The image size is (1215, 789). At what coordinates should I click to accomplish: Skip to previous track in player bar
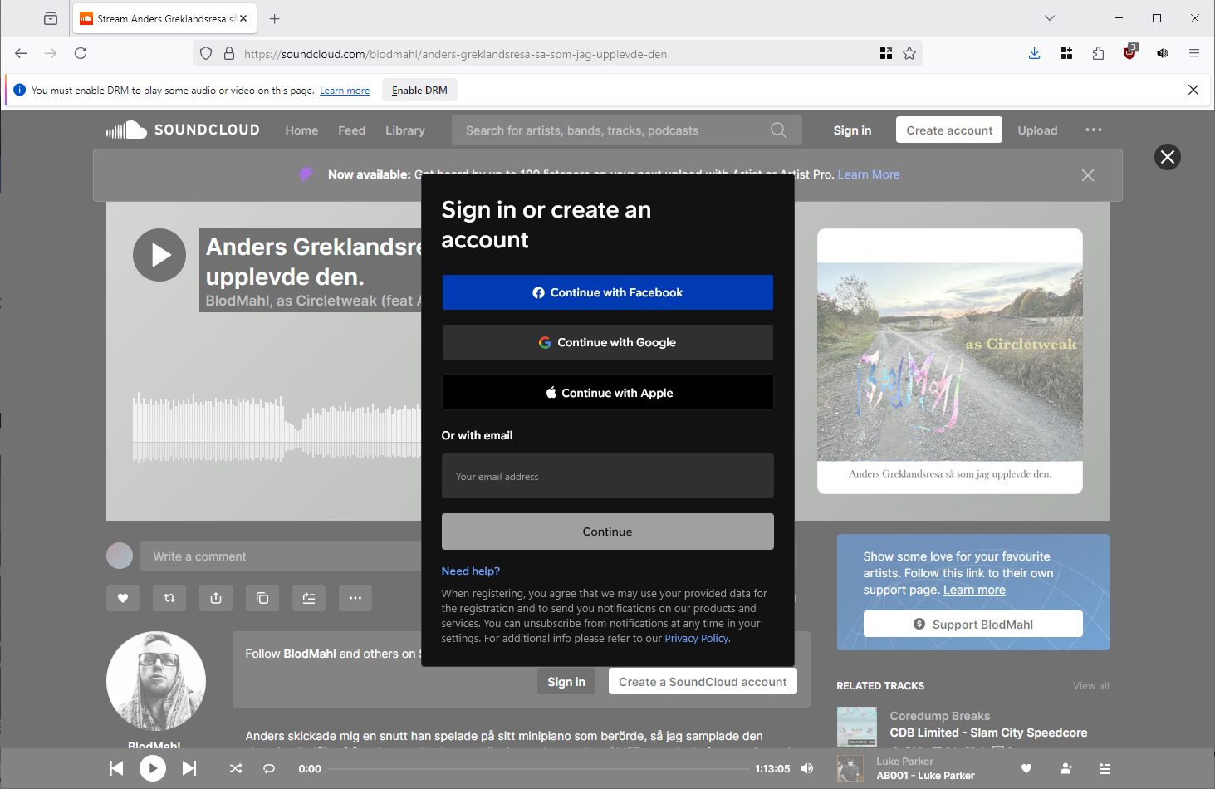tap(116, 768)
